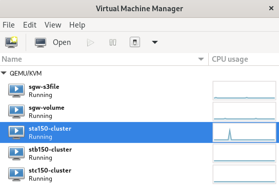Open the View menu

coord(53,25)
